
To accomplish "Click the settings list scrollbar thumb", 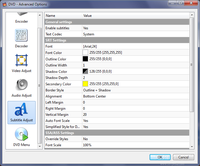I will (192, 65).
